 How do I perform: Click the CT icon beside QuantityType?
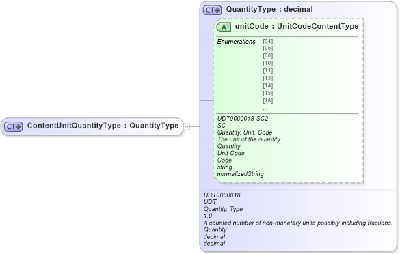212,10
